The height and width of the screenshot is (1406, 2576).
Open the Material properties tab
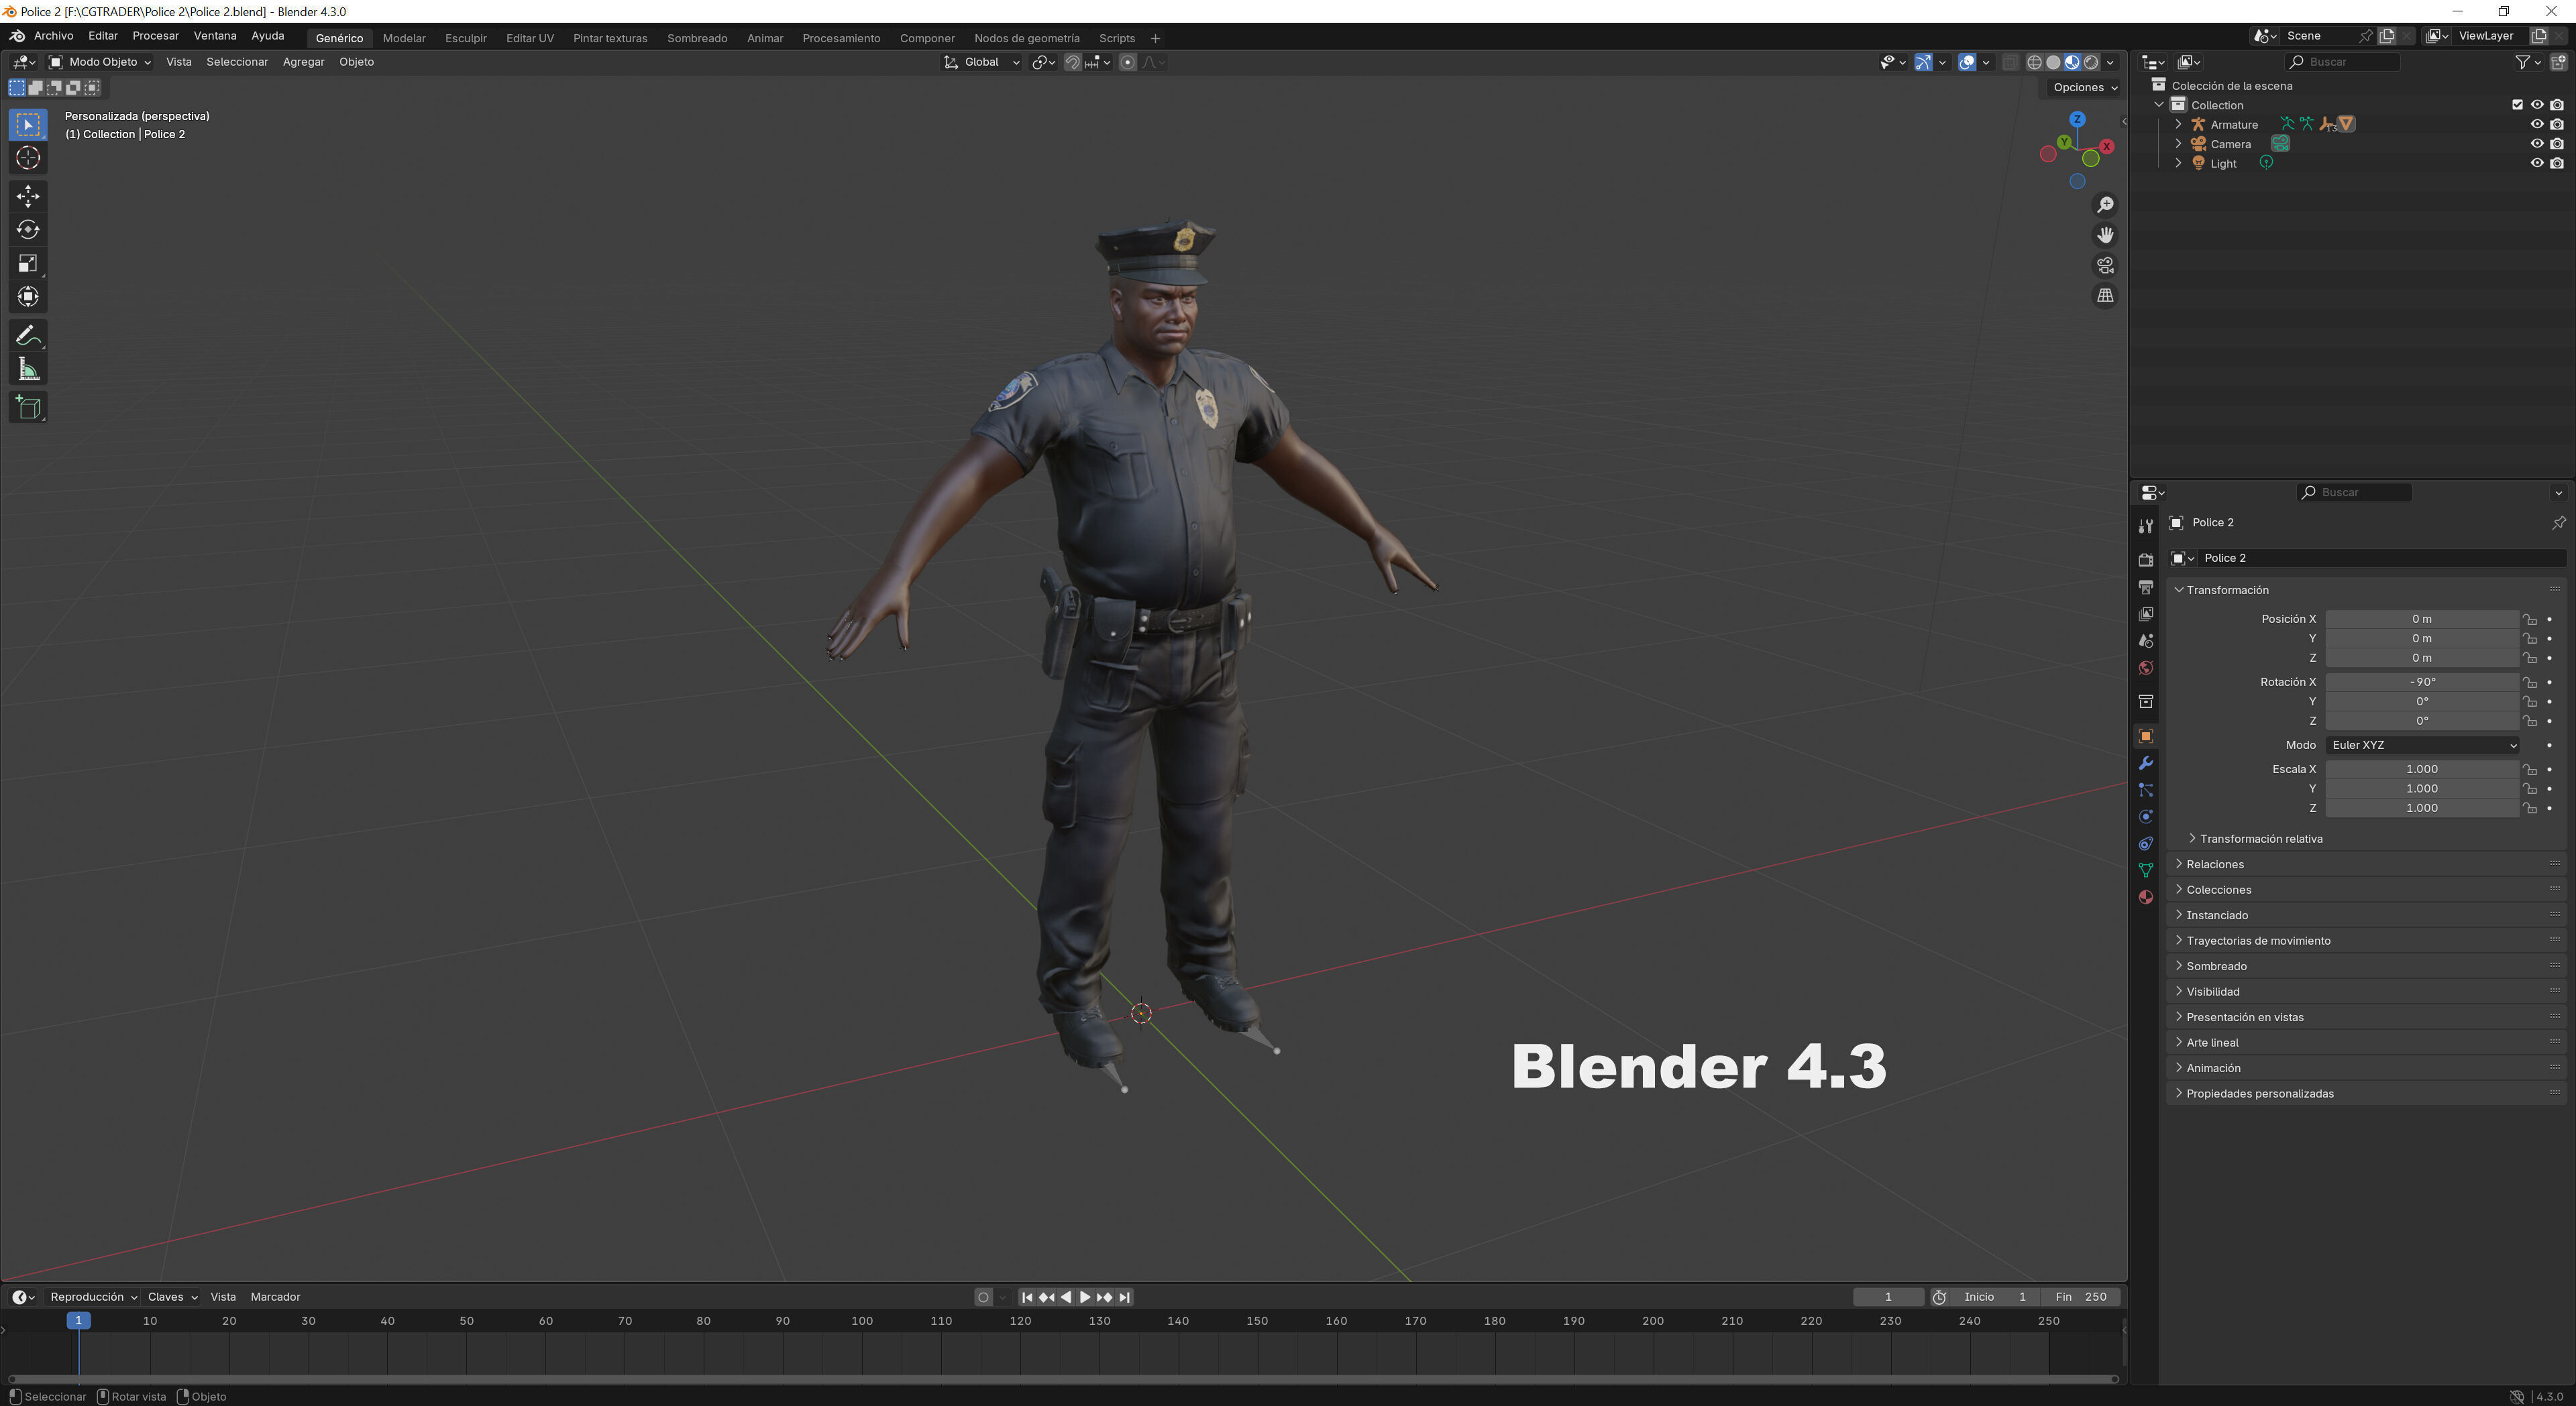[x=2145, y=898]
